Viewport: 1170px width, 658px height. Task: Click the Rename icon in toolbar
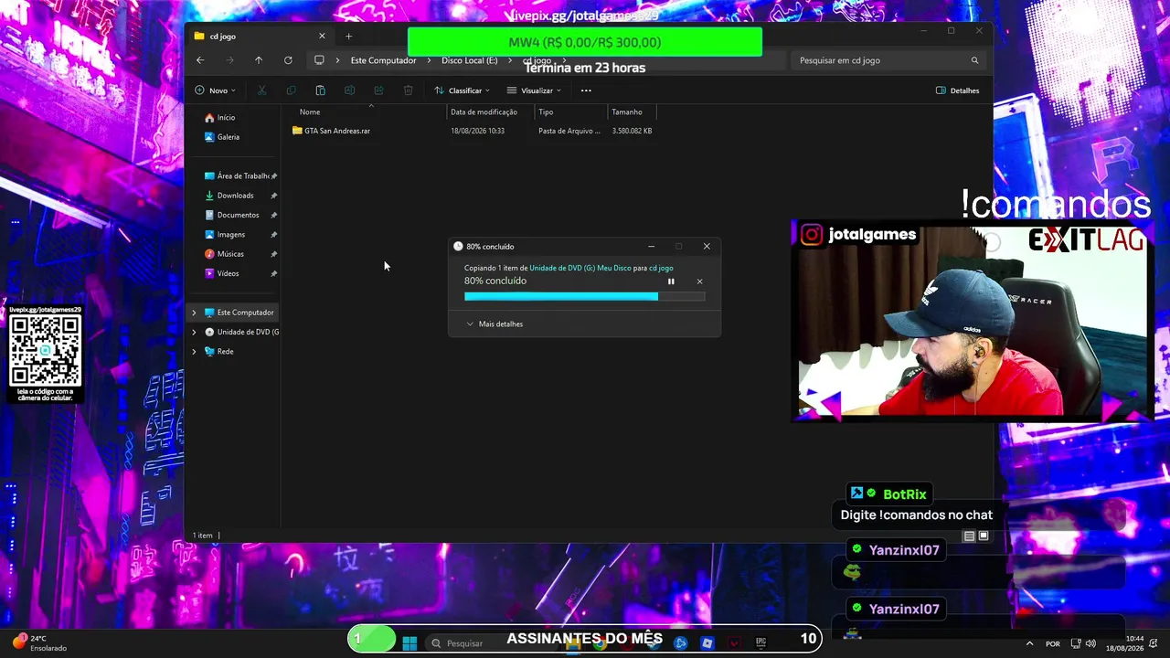[x=349, y=90]
